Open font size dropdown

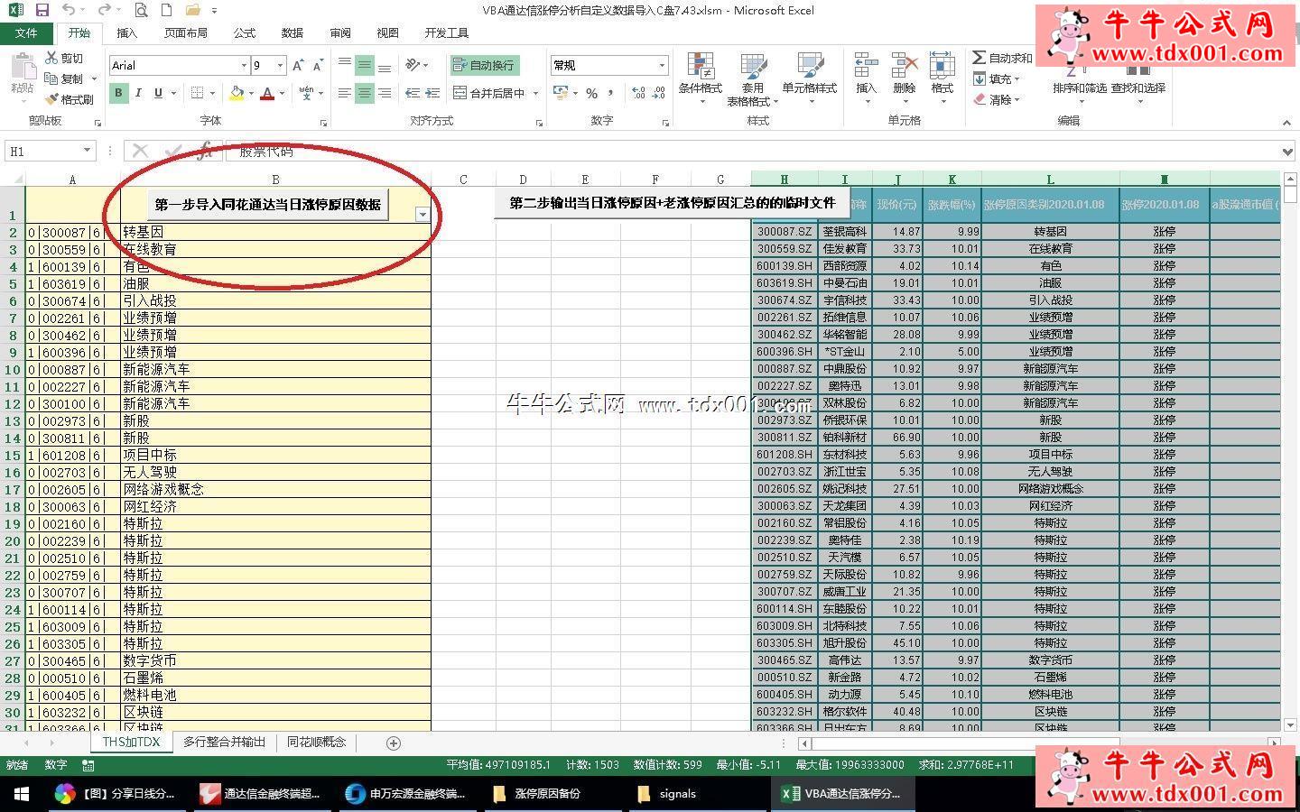tap(281, 65)
